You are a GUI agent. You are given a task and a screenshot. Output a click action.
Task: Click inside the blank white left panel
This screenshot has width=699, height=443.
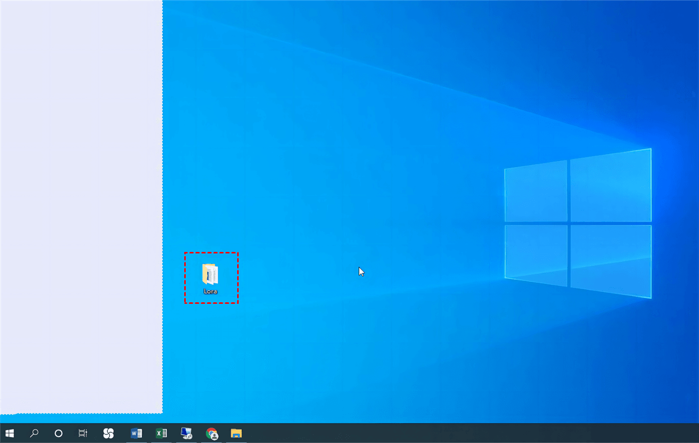tap(80, 200)
